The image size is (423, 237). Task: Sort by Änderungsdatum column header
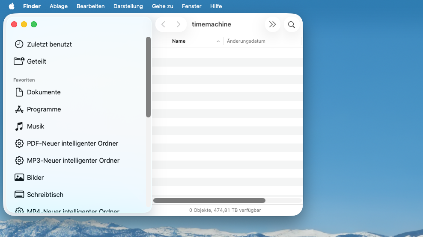click(246, 41)
